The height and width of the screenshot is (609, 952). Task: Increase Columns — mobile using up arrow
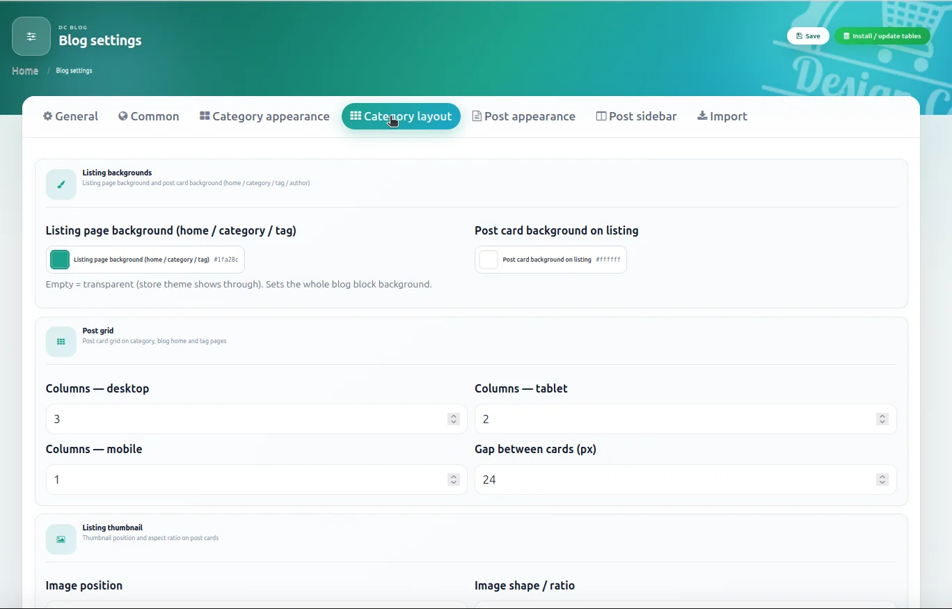[x=454, y=476]
